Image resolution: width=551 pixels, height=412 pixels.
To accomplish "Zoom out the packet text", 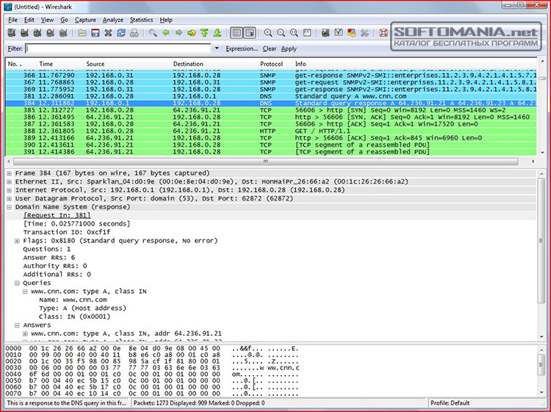I will (281, 33).
